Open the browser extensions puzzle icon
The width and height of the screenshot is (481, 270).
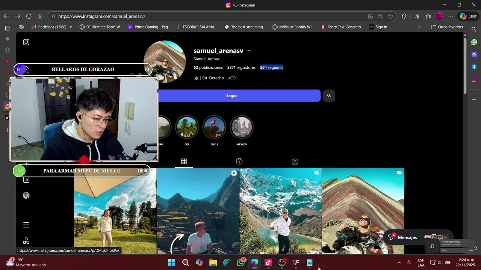[404, 16]
